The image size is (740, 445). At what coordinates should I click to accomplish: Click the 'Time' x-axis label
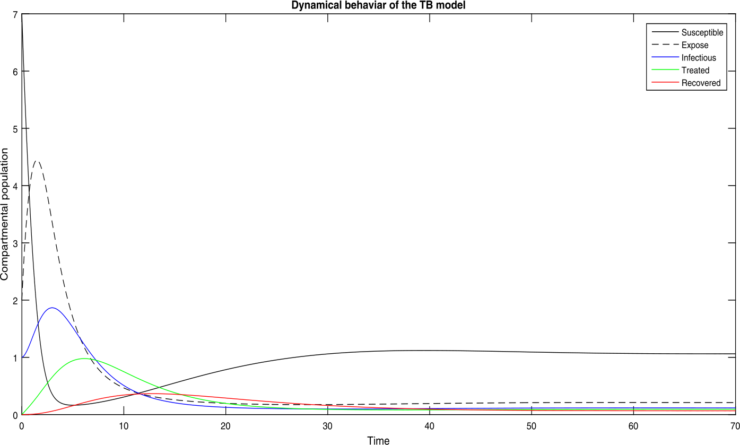(x=378, y=440)
